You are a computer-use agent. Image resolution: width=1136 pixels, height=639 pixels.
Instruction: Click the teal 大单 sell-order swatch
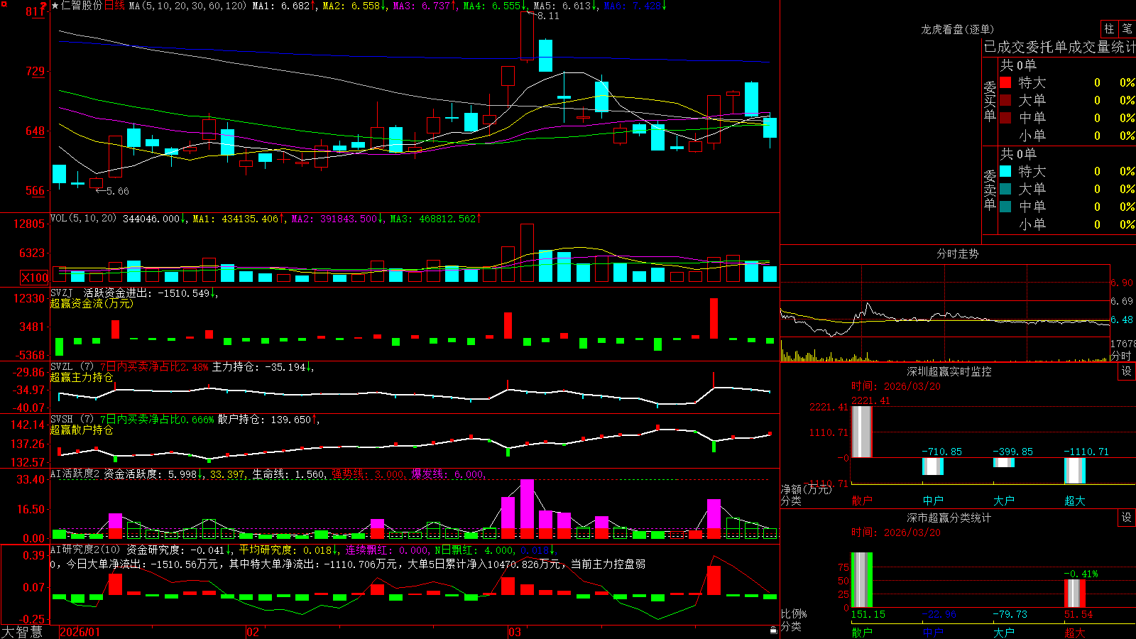click(1005, 189)
